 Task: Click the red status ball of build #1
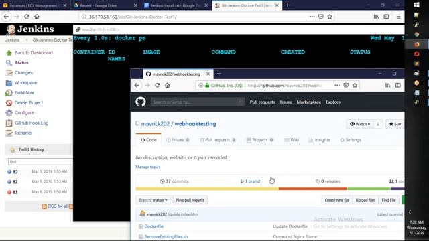click(9, 192)
